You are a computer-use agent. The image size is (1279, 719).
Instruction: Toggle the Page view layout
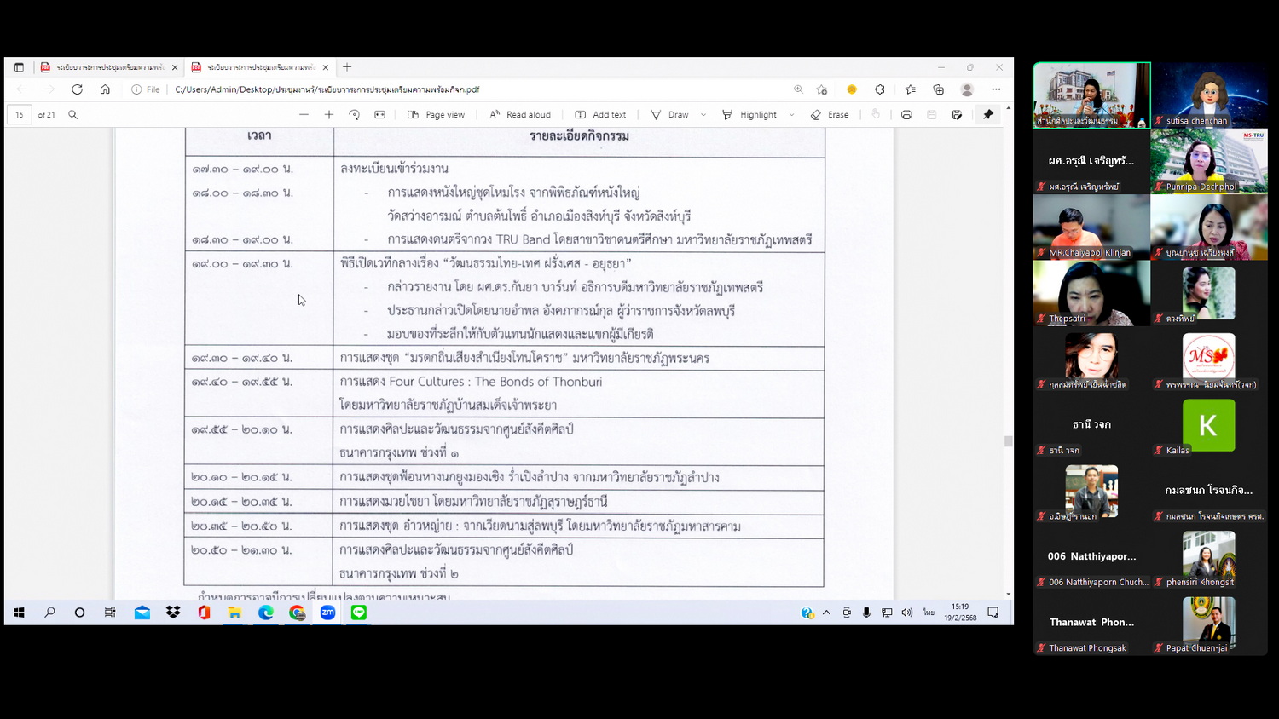pos(437,115)
